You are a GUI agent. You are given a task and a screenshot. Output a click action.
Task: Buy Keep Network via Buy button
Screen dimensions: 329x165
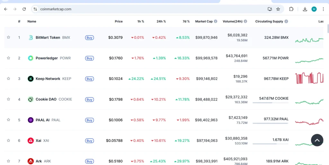point(89,79)
